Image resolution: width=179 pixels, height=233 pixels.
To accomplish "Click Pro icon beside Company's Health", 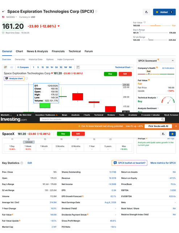I will 157,68.
